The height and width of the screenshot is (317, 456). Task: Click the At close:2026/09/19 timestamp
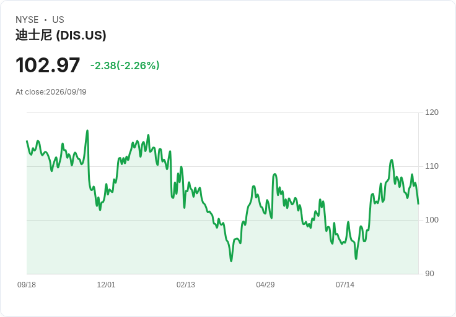(51, 92)
